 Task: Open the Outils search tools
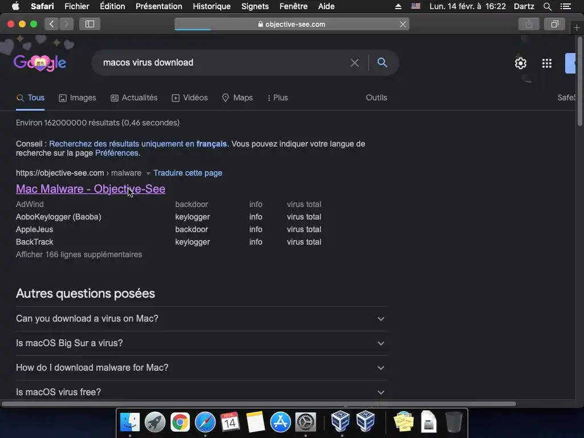[376, 98]
